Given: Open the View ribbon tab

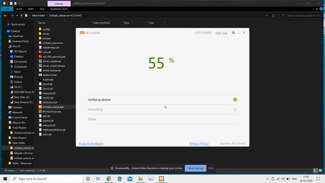Looking at the screenshot, I should click(42, 9).
